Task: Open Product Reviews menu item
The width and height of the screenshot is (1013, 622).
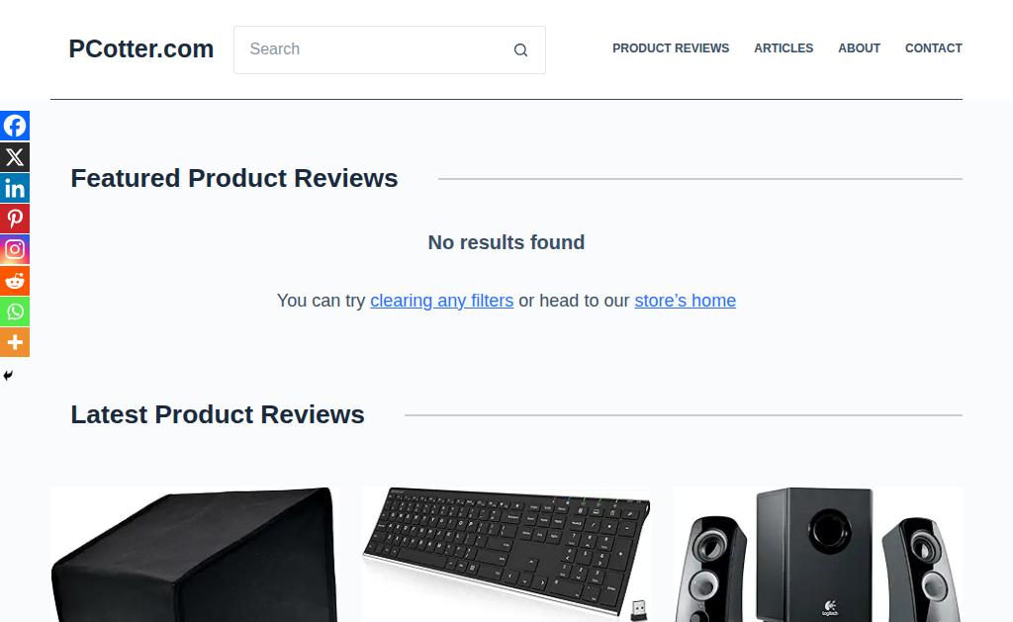Action: (x=671, y=48)
